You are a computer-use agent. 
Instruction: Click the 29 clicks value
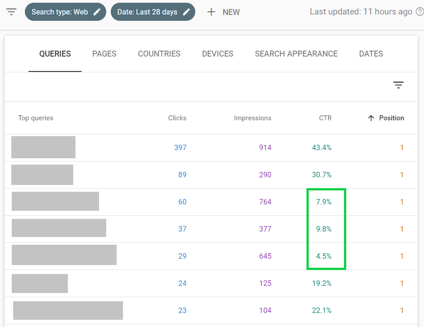pyautogui.click(x=182, y=256)
